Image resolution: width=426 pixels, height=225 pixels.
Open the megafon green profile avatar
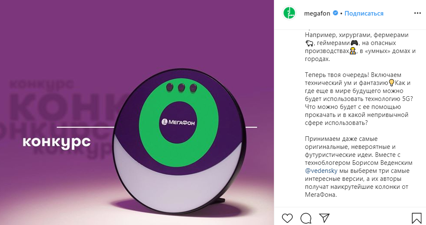289,13
